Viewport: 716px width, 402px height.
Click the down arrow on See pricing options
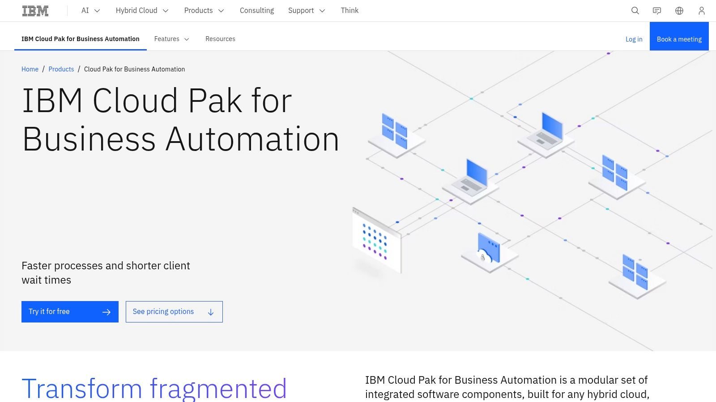210,312
